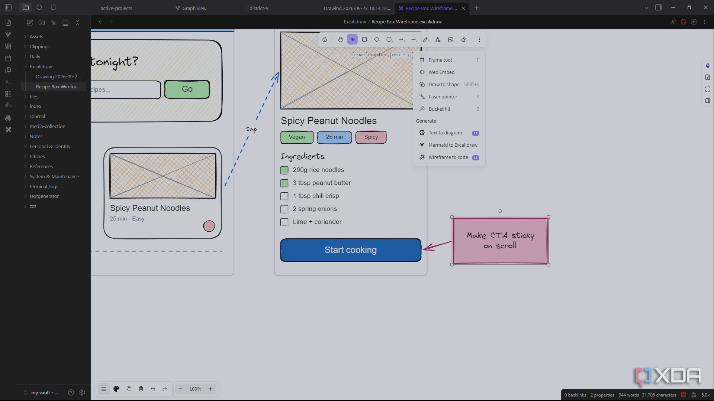The width and height of the screenshot is (714, 401).
Task: Check the 2 spring onions checkbox
Action: [x=284, y=209]
